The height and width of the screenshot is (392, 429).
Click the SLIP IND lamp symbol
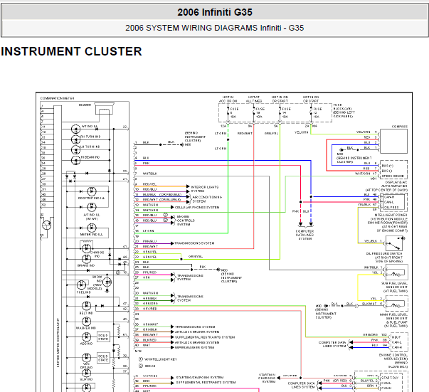point(87,373)
